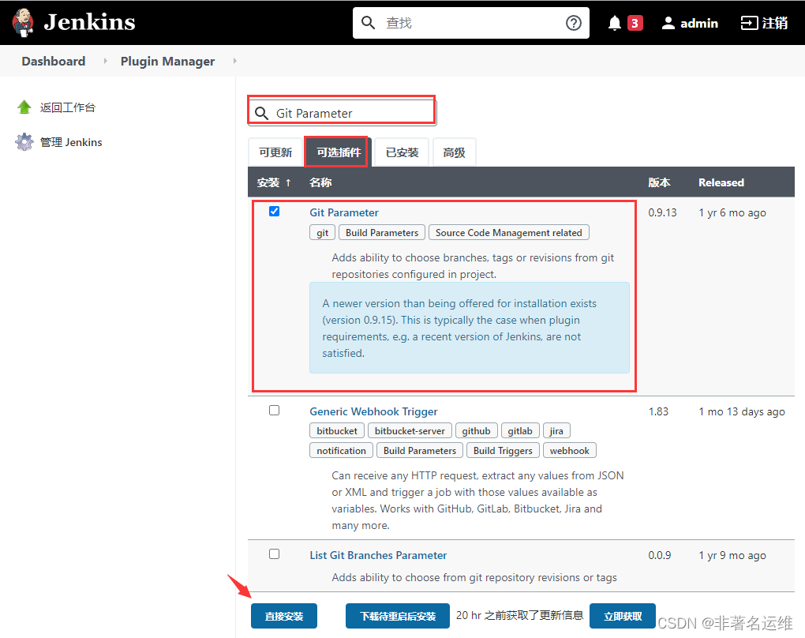
Task: Open 返回工作台 sidebar link
Action: pyautogui.click(x=68, y=107)
